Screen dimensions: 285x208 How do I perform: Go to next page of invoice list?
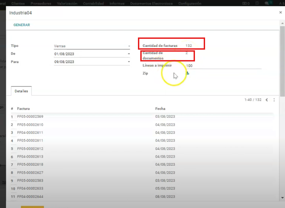click(274, 100)
